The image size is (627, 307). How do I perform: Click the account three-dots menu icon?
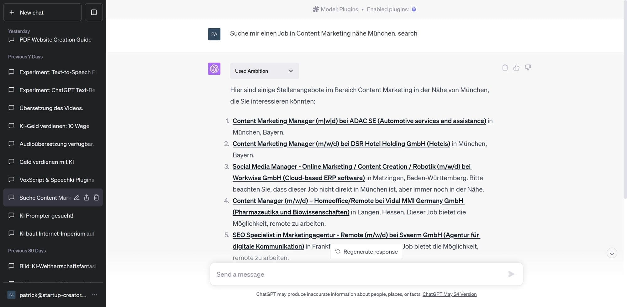pos(95,295)
